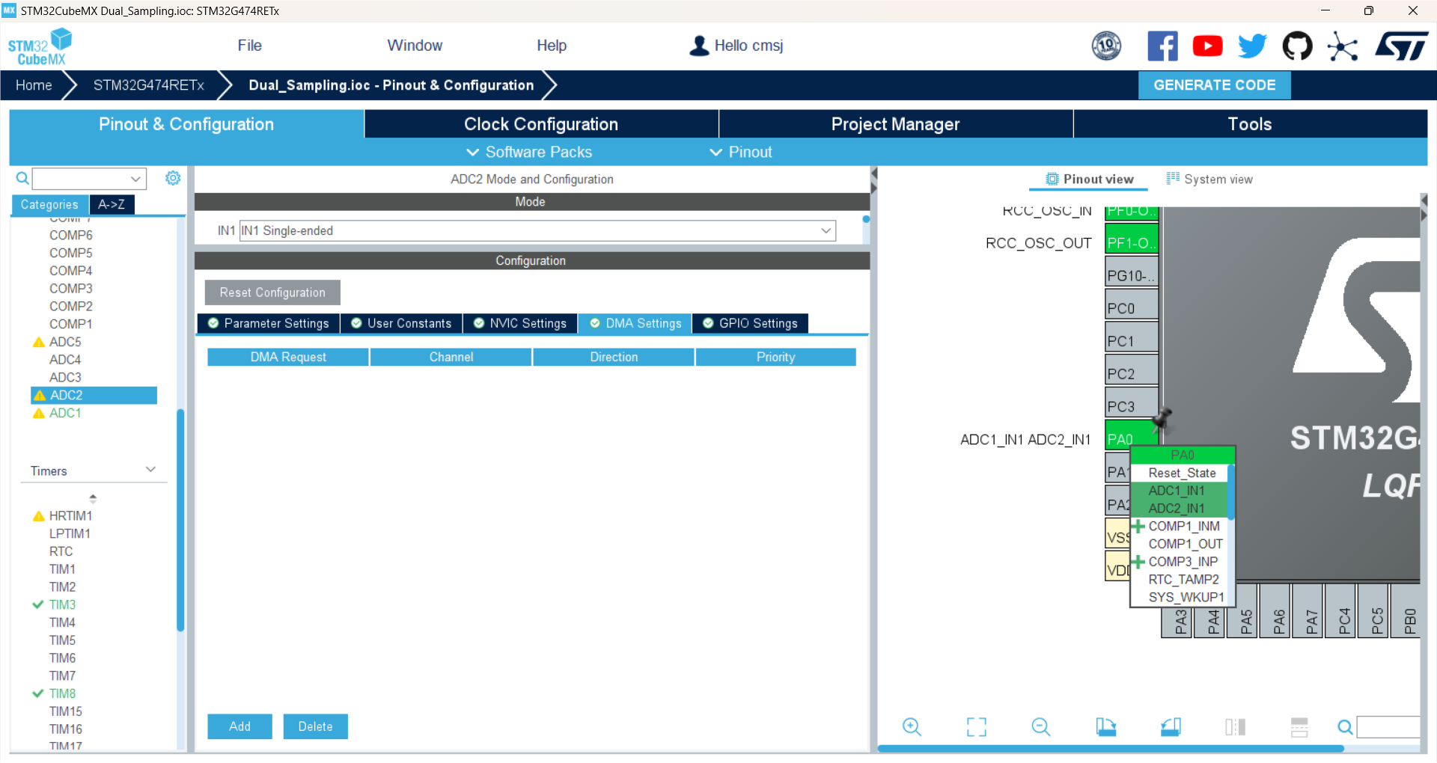This screenshot has height=763, width=1437.
Task: Switch to the Clock Configuration tab
Action: pos(541,124)
